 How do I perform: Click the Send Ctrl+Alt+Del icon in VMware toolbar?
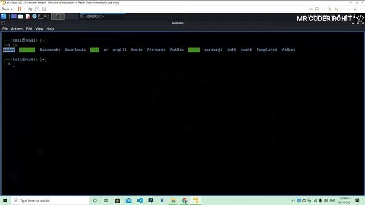(x=30, y=9)
